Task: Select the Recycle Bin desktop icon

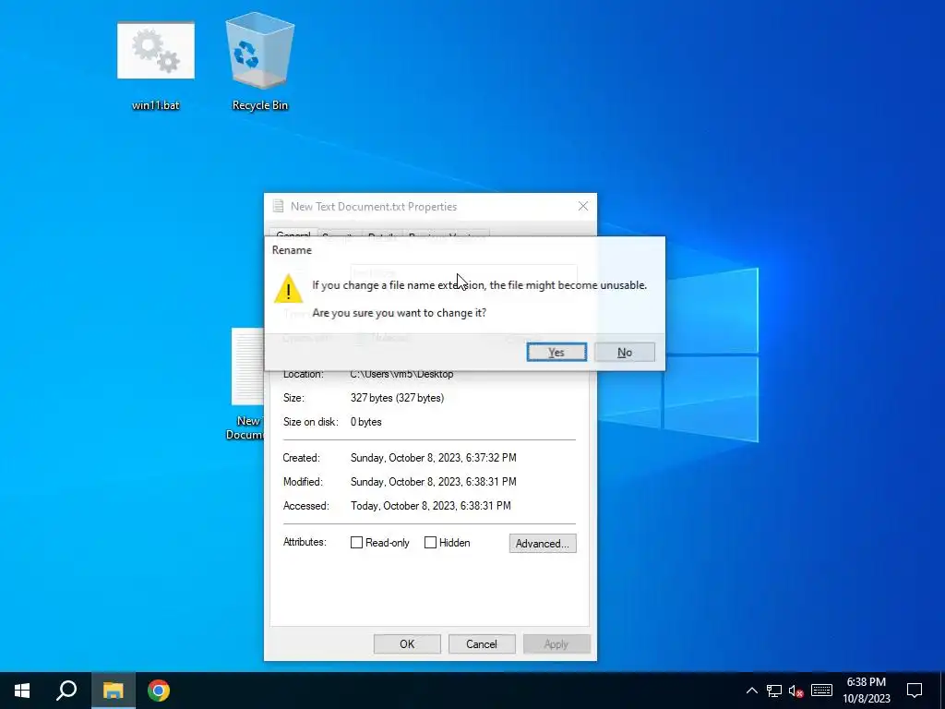Action: pos(259,63)
